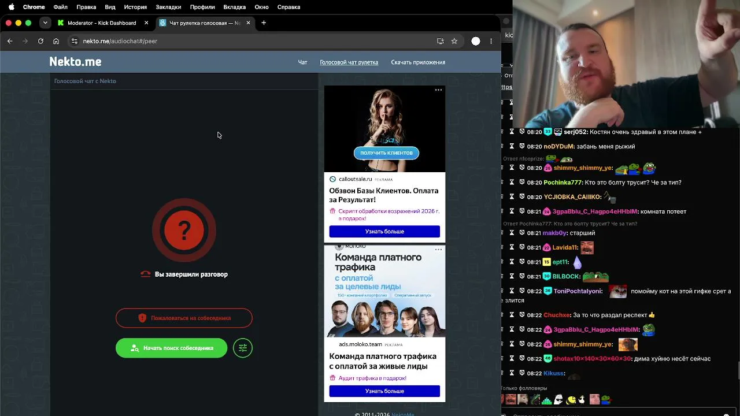Viewport: 740px width, 416px height.
Task: Open the search filter settings icon
Action: 243,348
